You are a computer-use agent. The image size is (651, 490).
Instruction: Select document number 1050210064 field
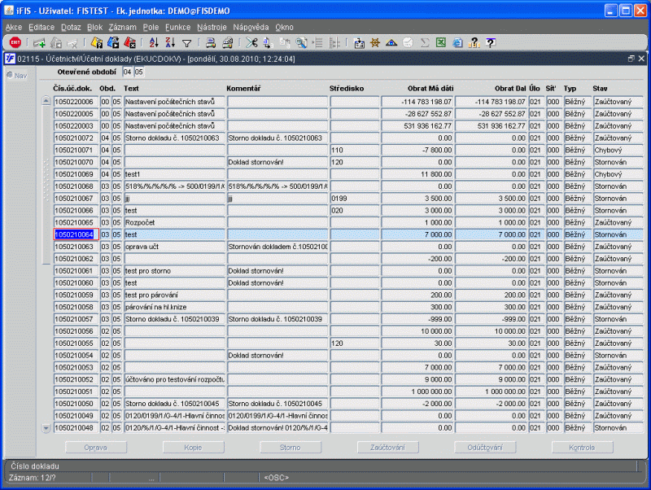point(76,234)
